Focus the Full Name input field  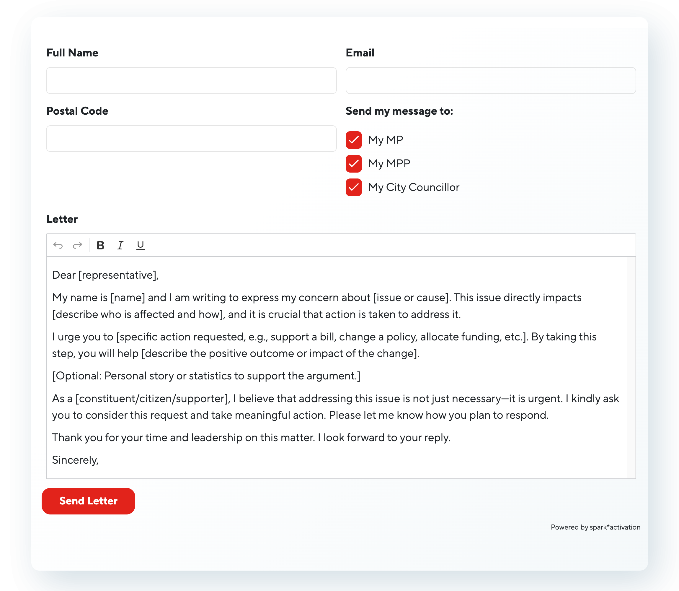click(191, 80)
